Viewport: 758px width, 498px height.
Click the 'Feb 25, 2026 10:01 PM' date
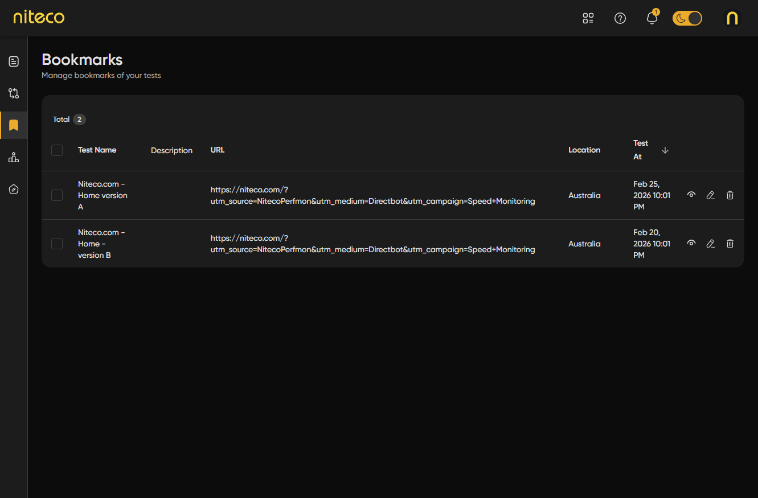tap(652, 195)
